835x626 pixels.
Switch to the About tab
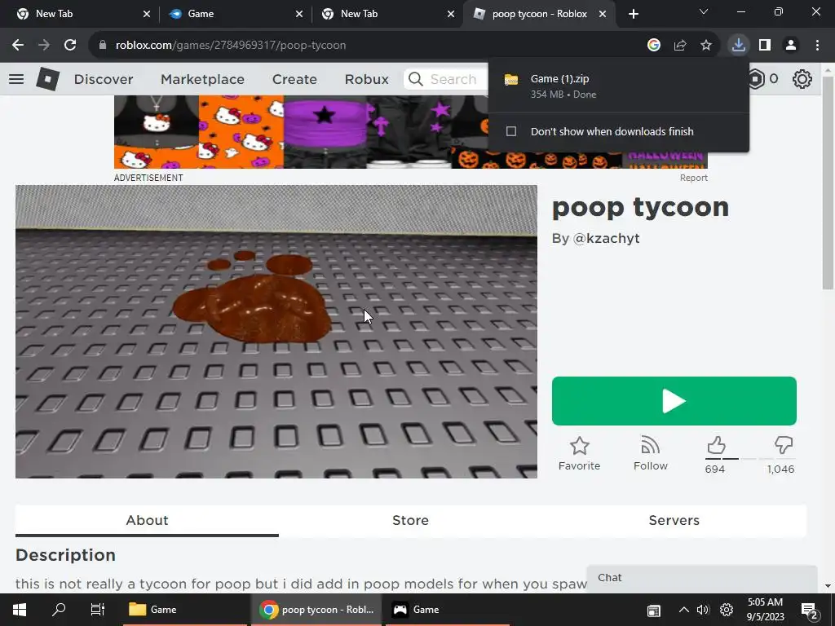coord(147,520)
